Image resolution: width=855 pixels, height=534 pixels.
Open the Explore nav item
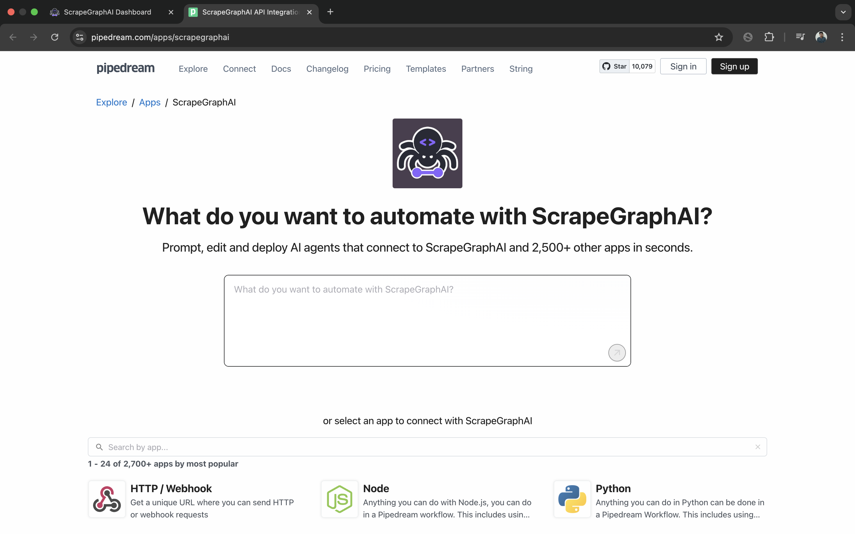point(193,69)
